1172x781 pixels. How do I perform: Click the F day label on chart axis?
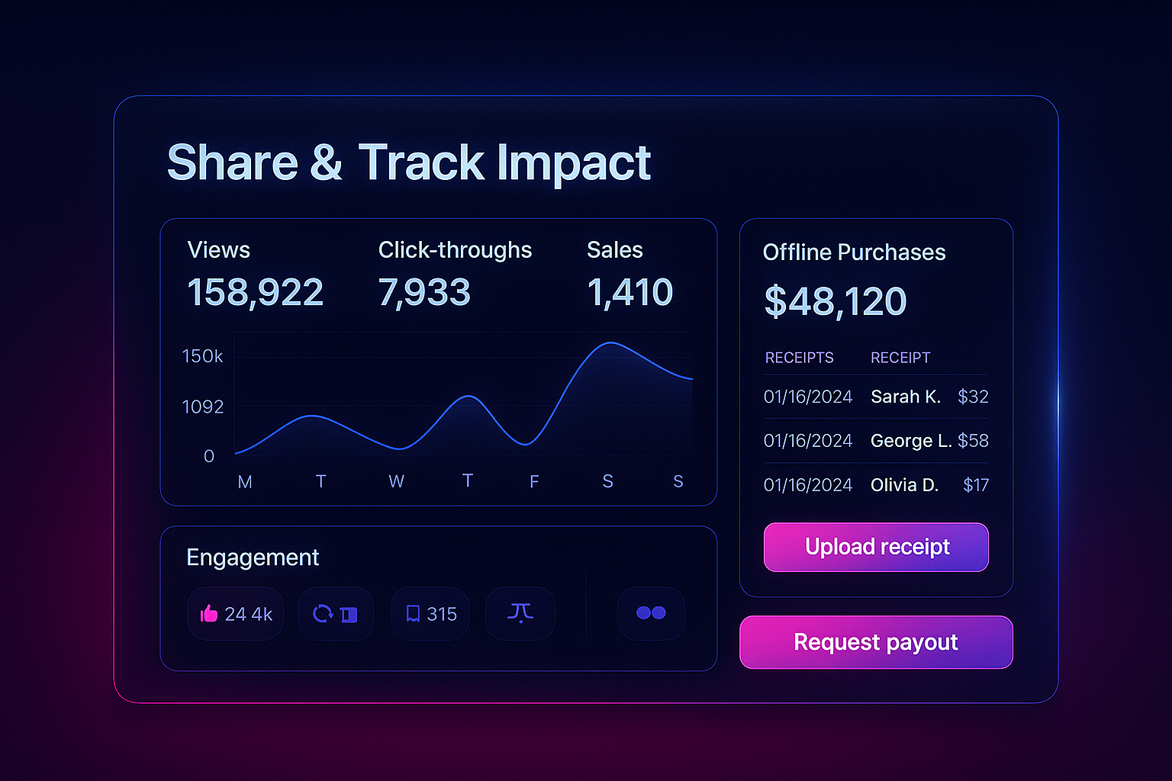click(534, 482)
